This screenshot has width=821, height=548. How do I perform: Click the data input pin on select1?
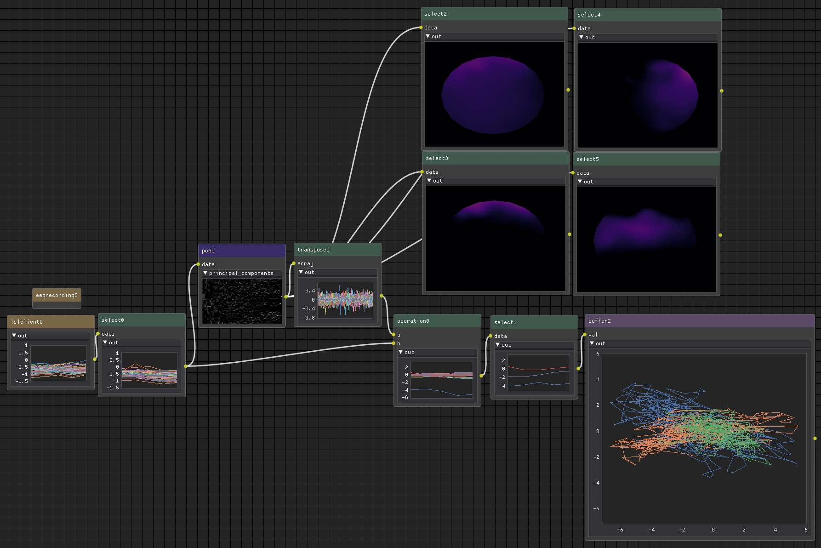(490, 336)
